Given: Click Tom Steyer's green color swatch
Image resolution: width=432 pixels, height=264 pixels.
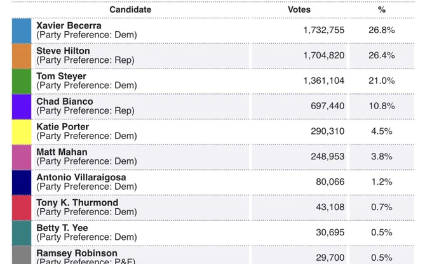Looking at the screenshot, I should [22, 81].
